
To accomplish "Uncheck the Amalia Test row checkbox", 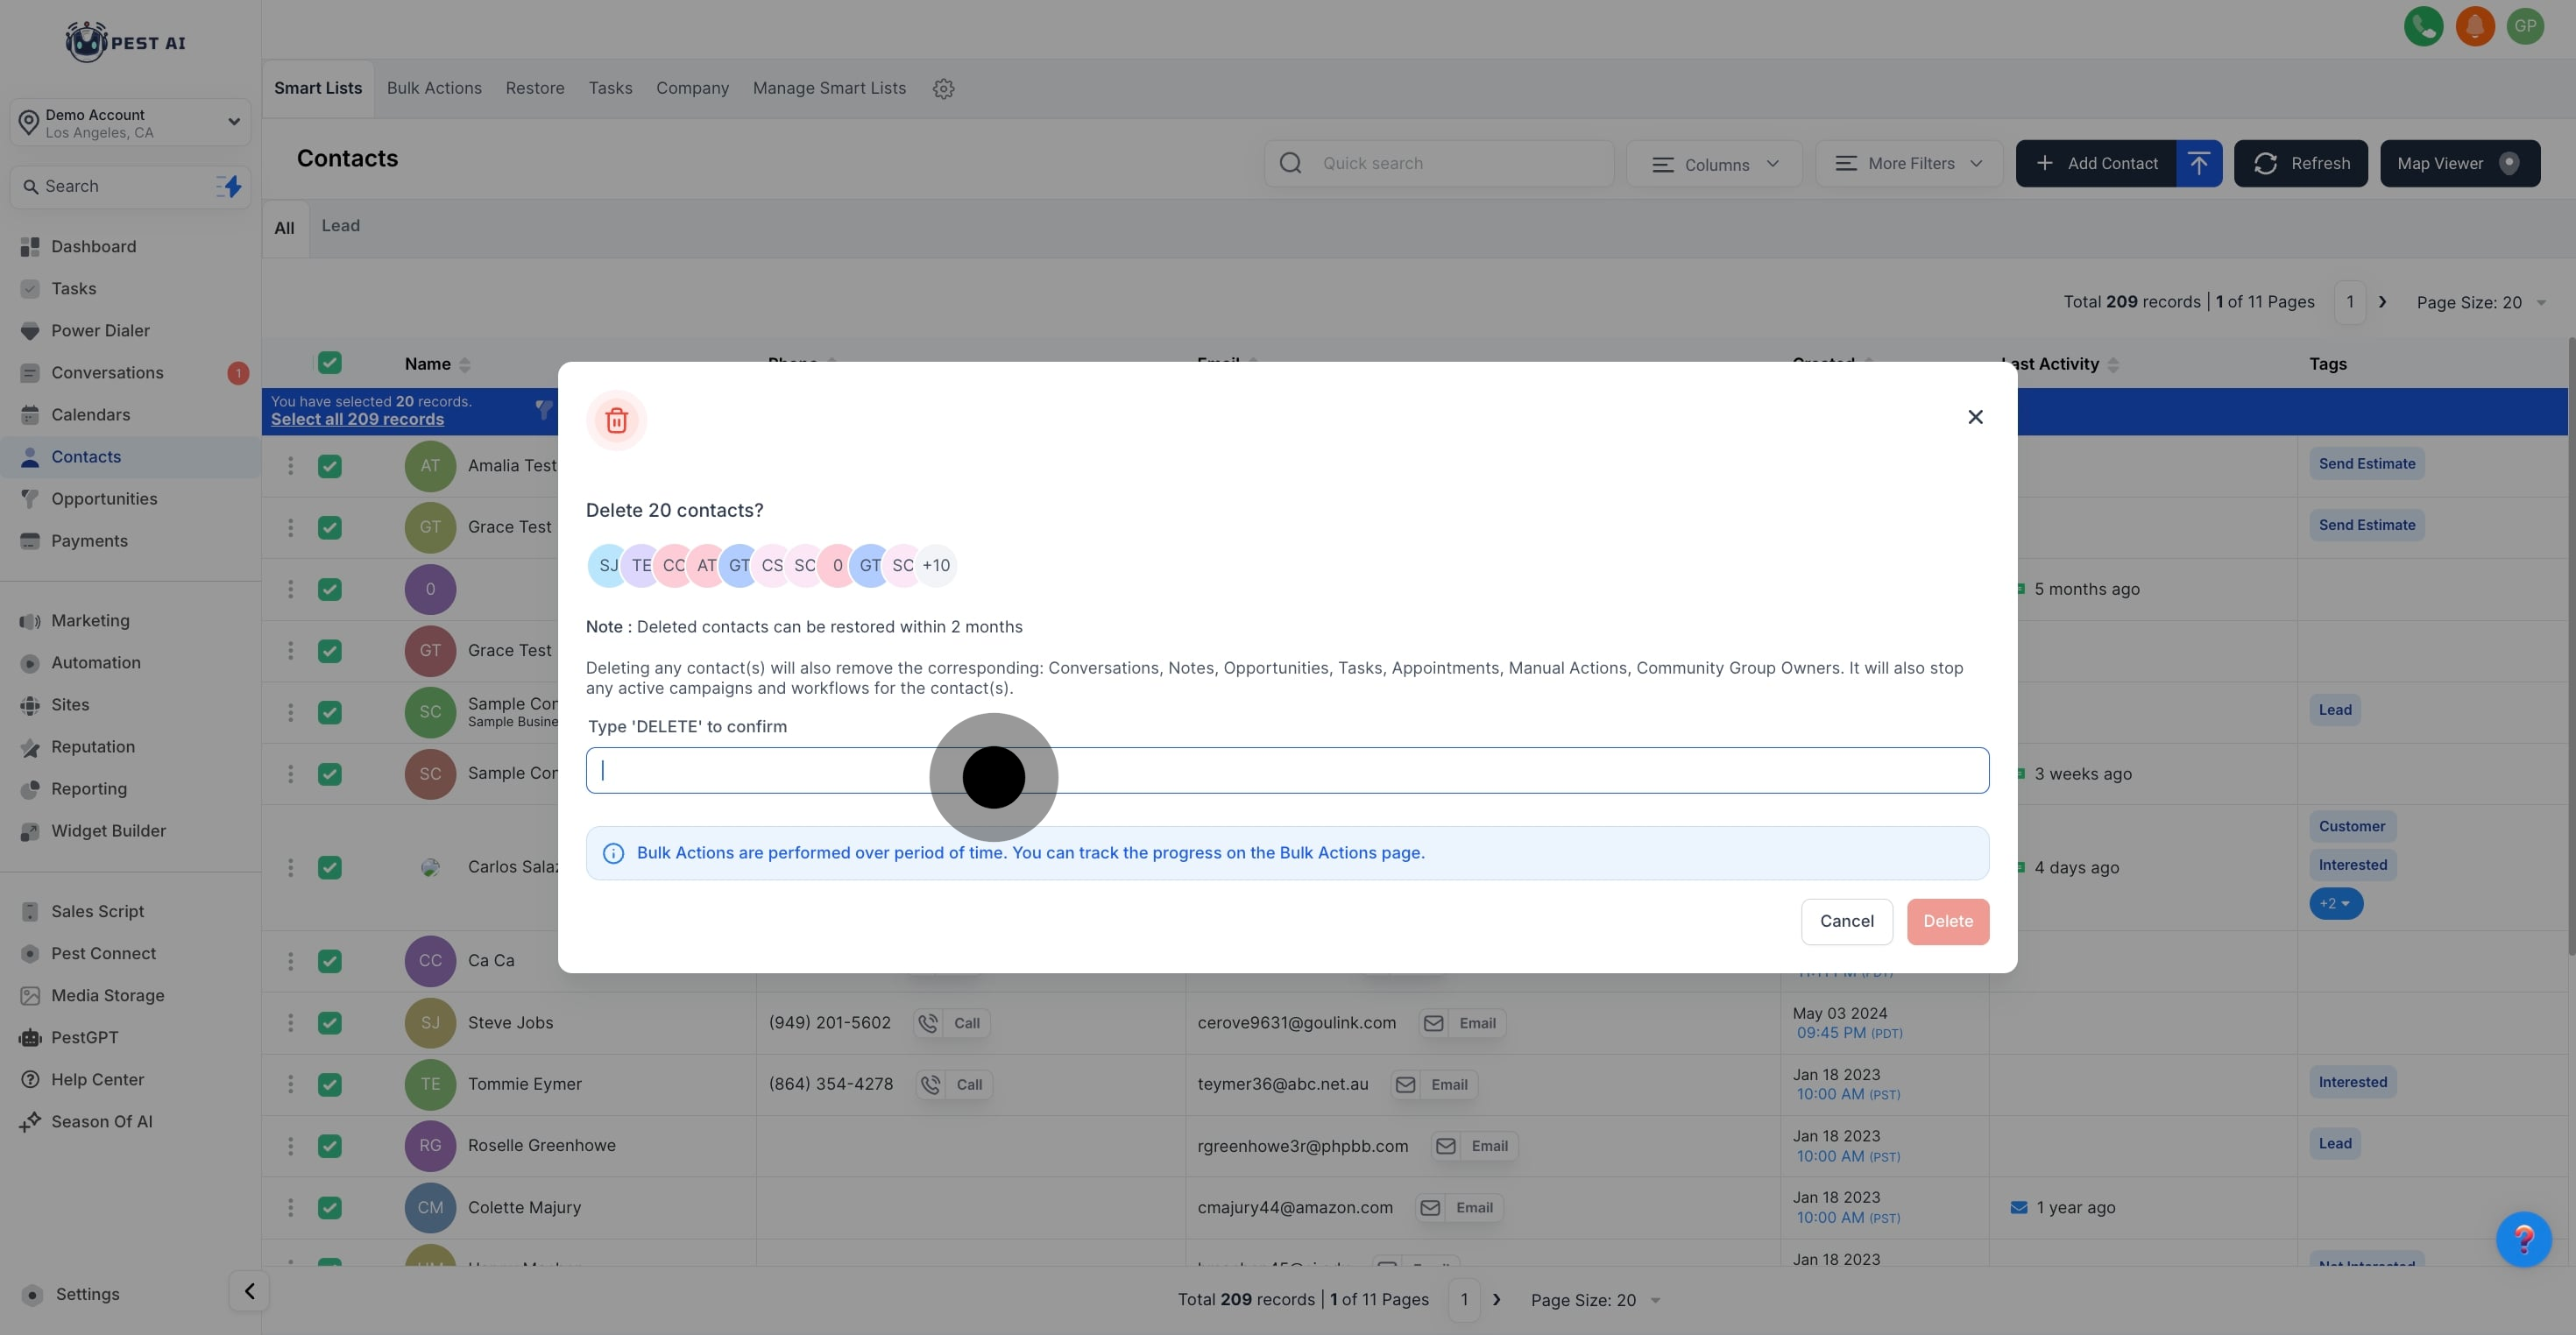I will [329, 466].
